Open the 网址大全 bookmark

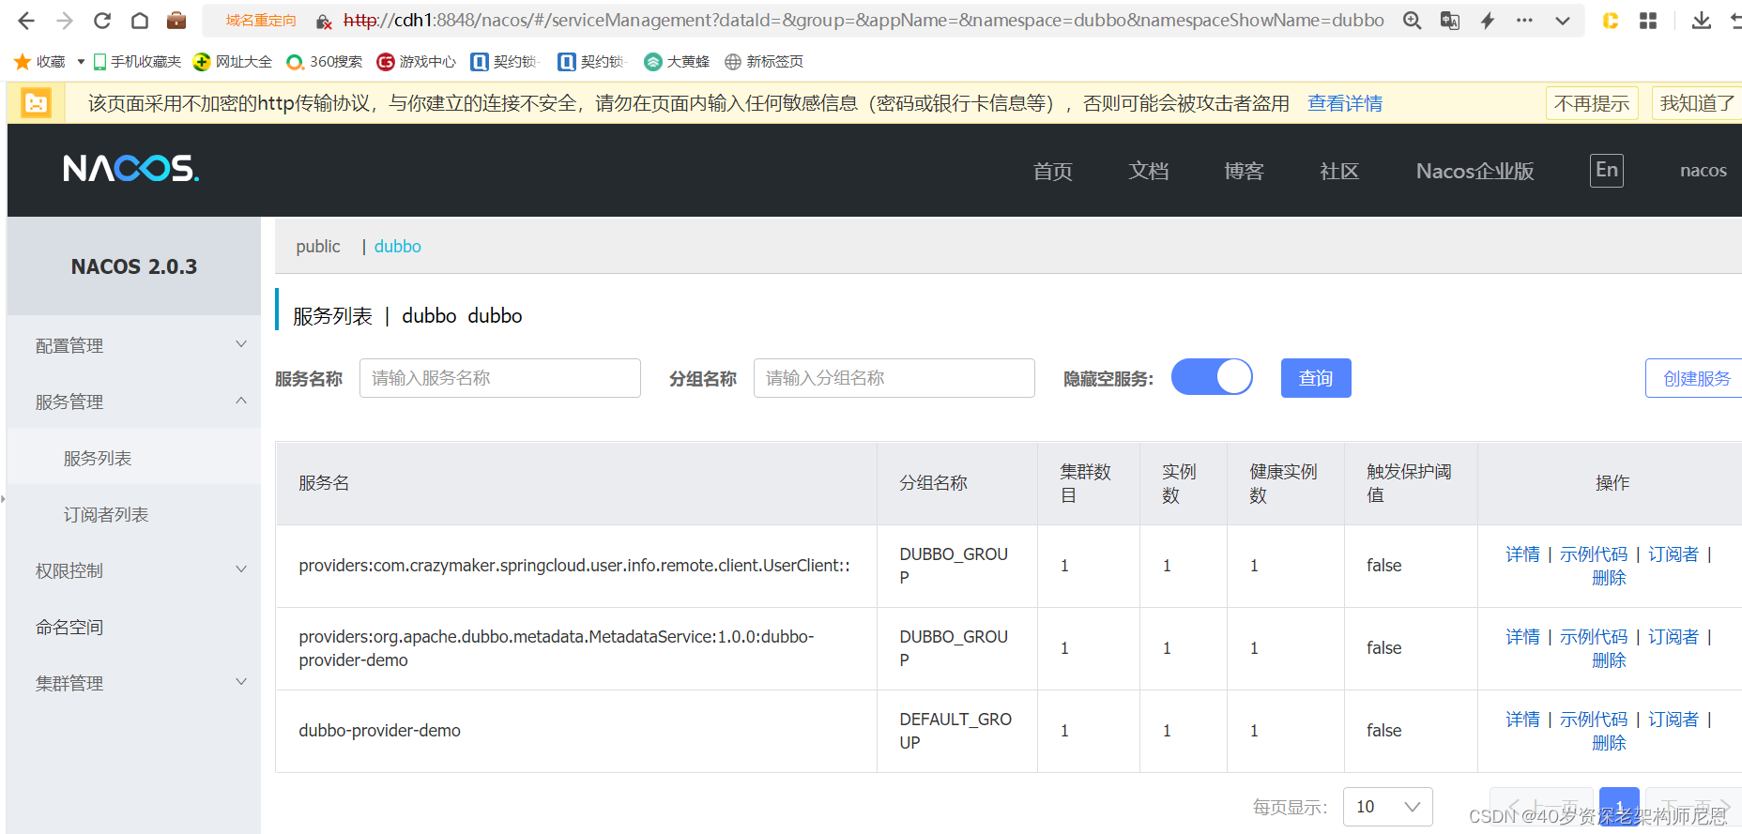point(233,62)
